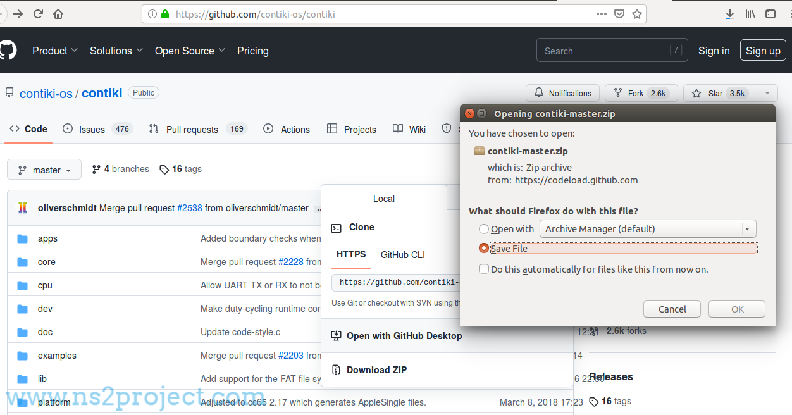Click the Sign up button

[763, 51]
